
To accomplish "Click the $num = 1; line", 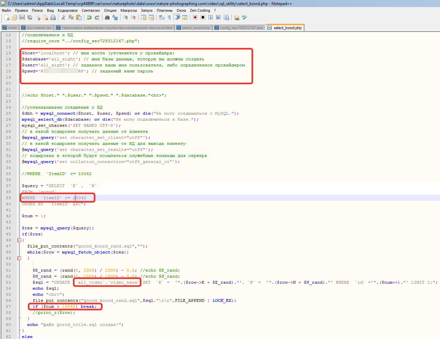I will [x=34, y=216].
